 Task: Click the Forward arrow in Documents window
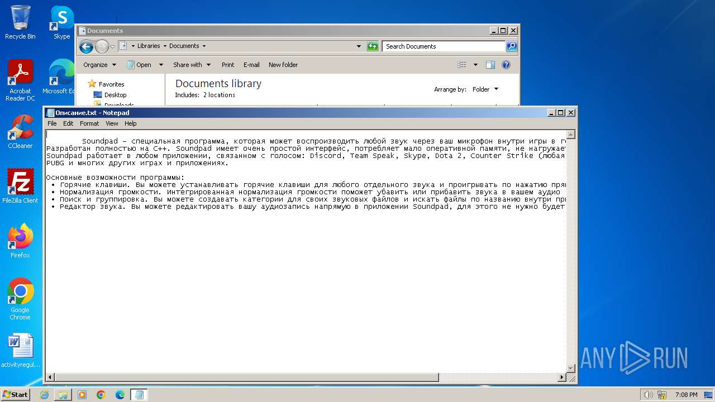click(x=102, y=46)
